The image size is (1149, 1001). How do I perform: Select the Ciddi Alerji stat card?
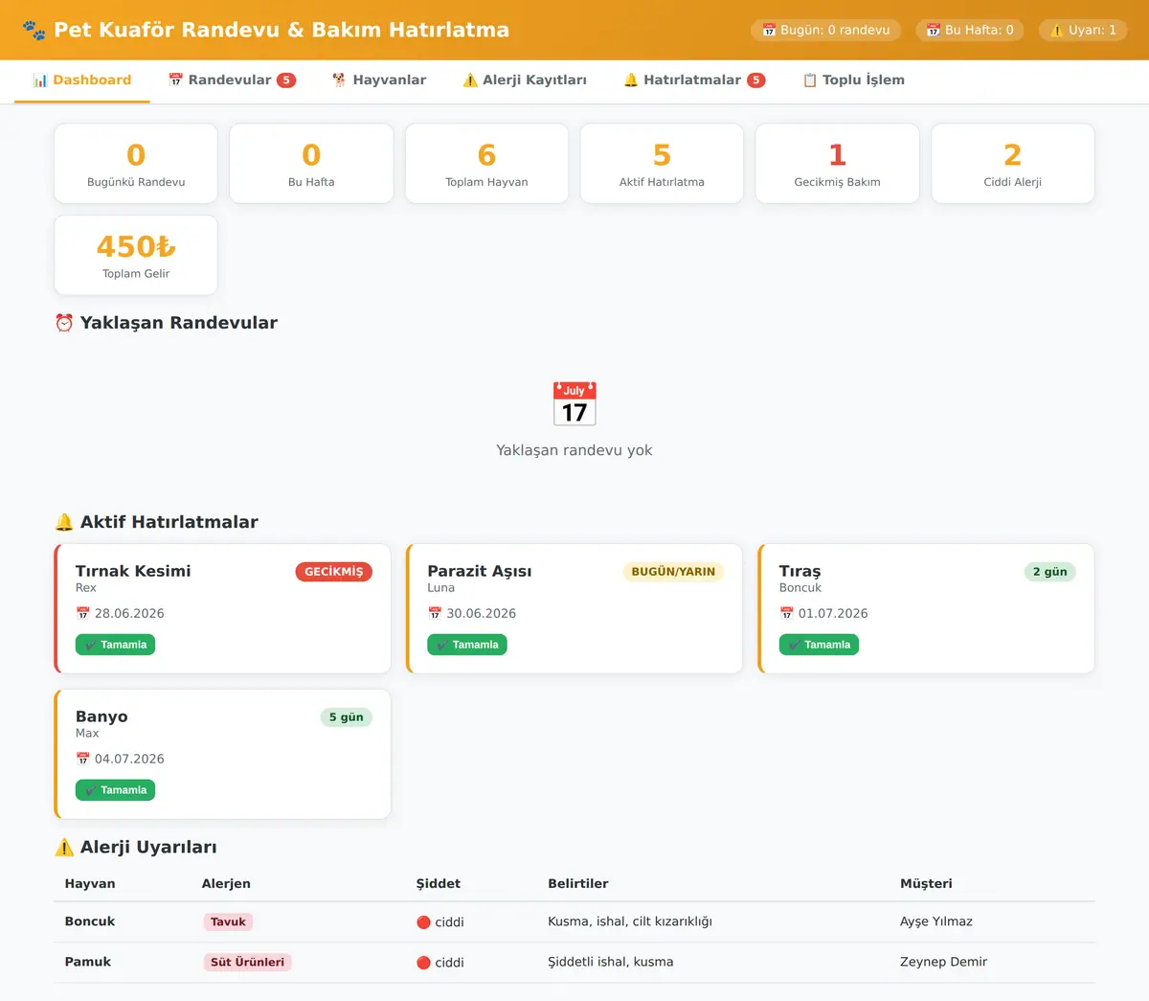(1012, 164)
